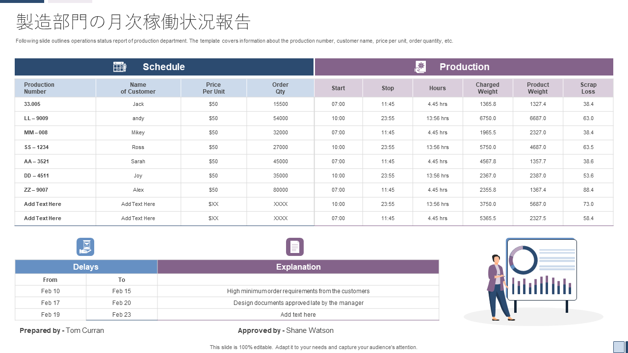This screenshot has height=353, width=628.
Task: Click the From column header in Delays
Action: (x=50, y=280)
